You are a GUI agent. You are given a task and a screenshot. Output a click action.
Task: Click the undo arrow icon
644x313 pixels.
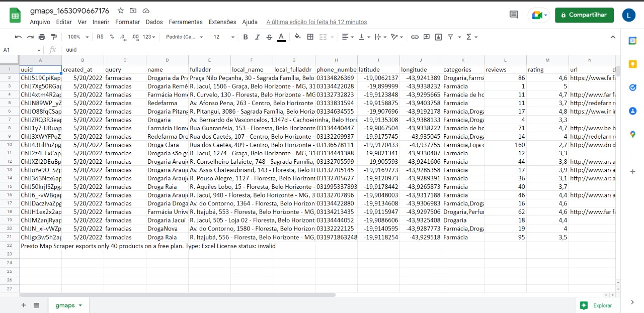(x=19, y=37)
